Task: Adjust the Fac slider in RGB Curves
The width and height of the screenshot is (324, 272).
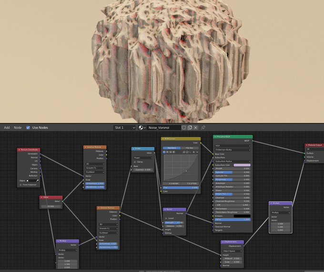Action: click(x=181, y=188)
